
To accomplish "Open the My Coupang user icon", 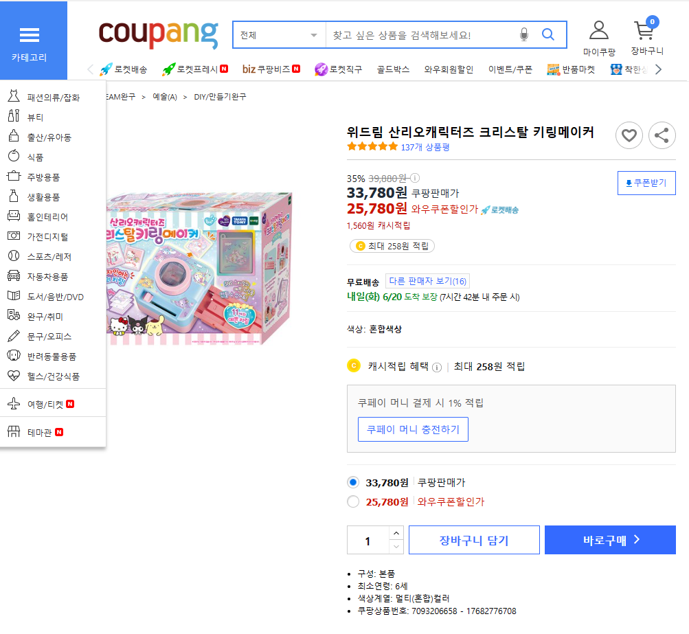I will [599, 32].
